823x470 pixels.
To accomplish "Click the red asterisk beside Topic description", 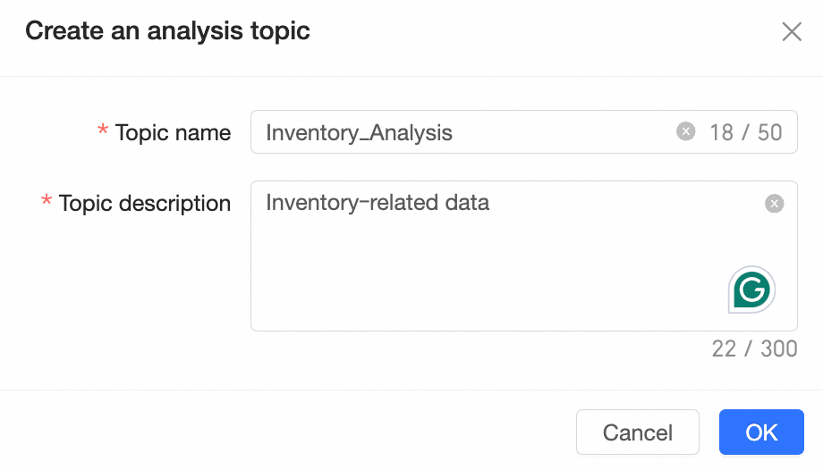I will pos(47,204).
